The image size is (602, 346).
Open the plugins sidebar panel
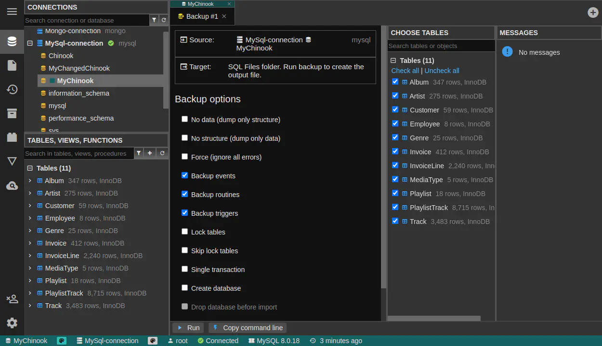(12, 137)
